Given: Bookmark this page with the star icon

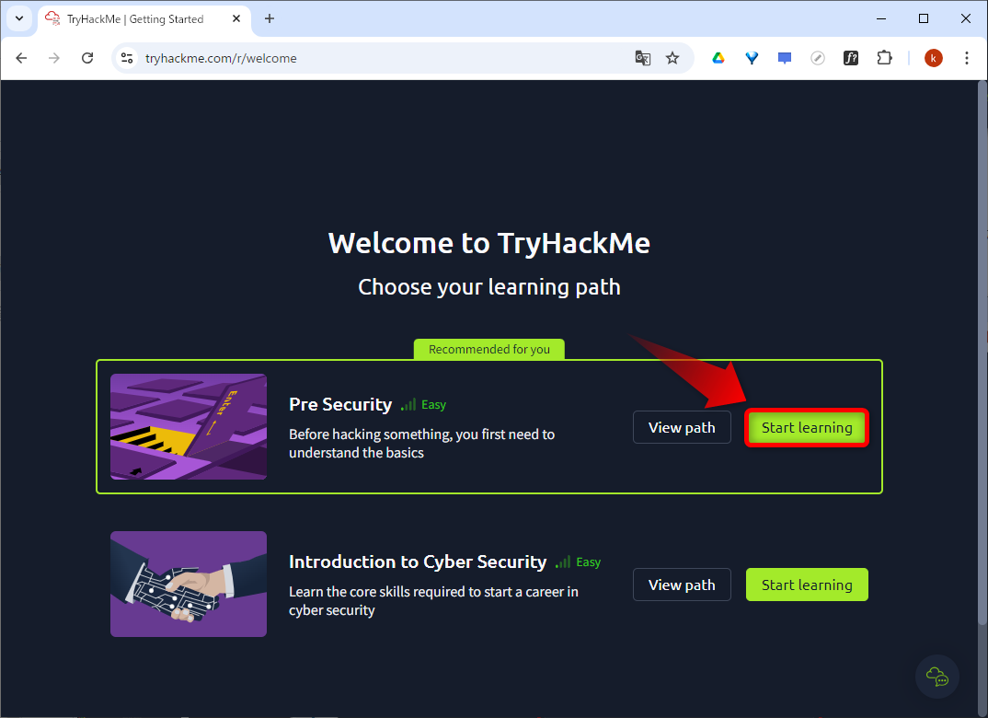Looking at the screenshot, I should click(672, 57).
